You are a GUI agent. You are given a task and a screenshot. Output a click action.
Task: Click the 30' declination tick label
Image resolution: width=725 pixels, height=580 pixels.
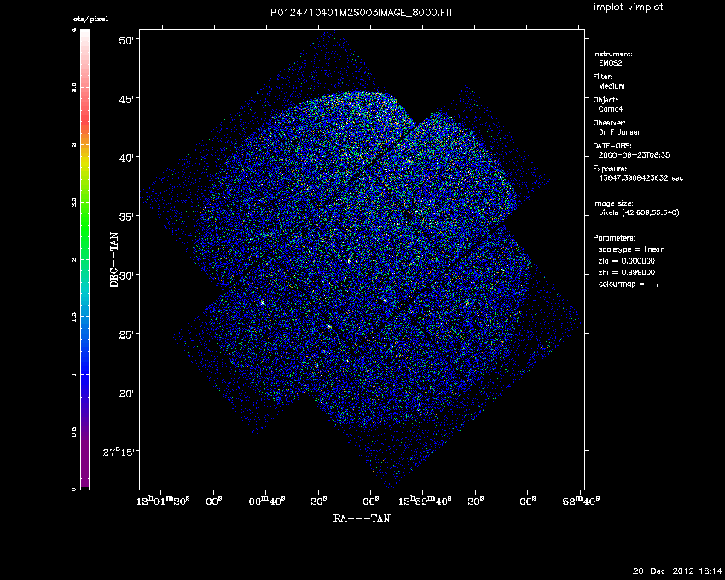pyautogui.click(x=126, y=275)
